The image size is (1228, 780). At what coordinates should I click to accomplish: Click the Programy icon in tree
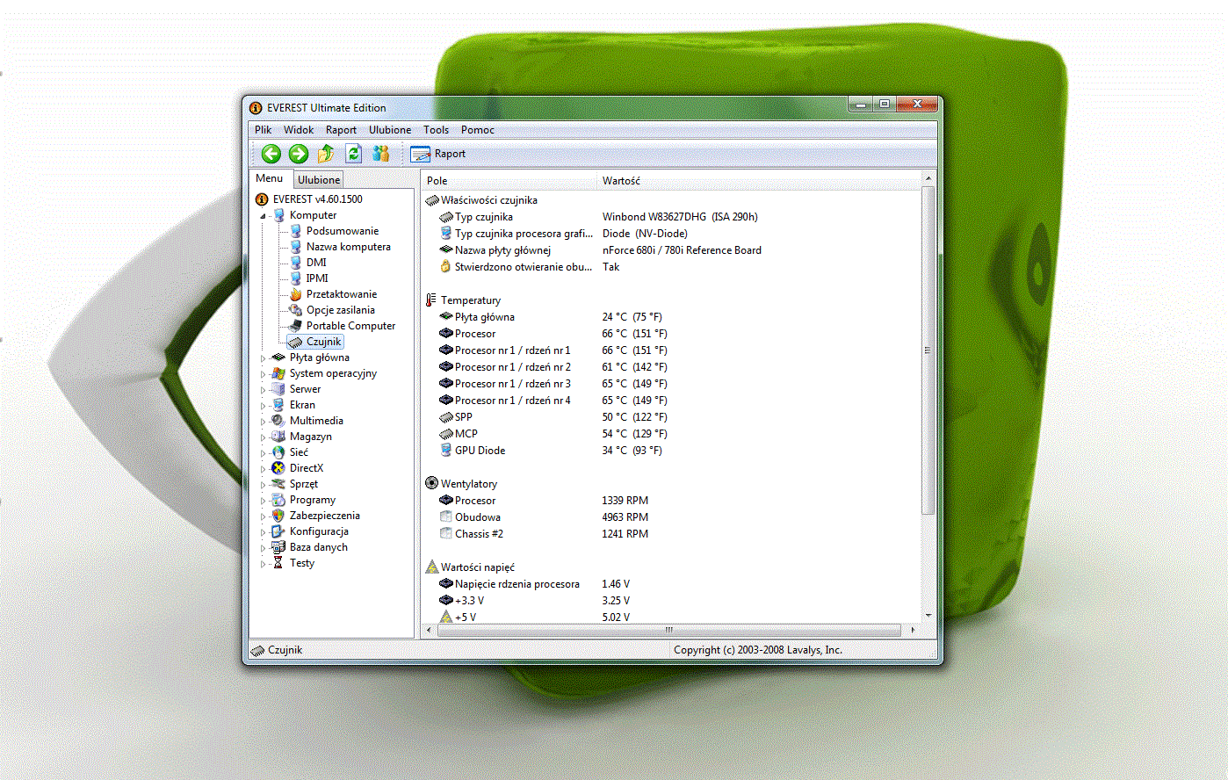pos(278,500)
